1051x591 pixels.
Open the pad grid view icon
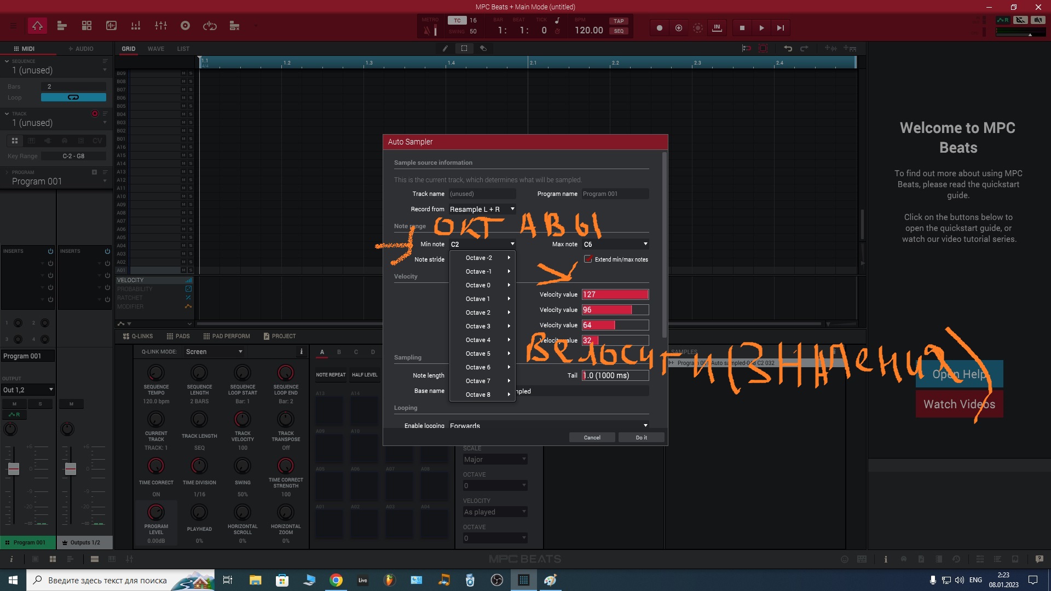pos(86,26)
